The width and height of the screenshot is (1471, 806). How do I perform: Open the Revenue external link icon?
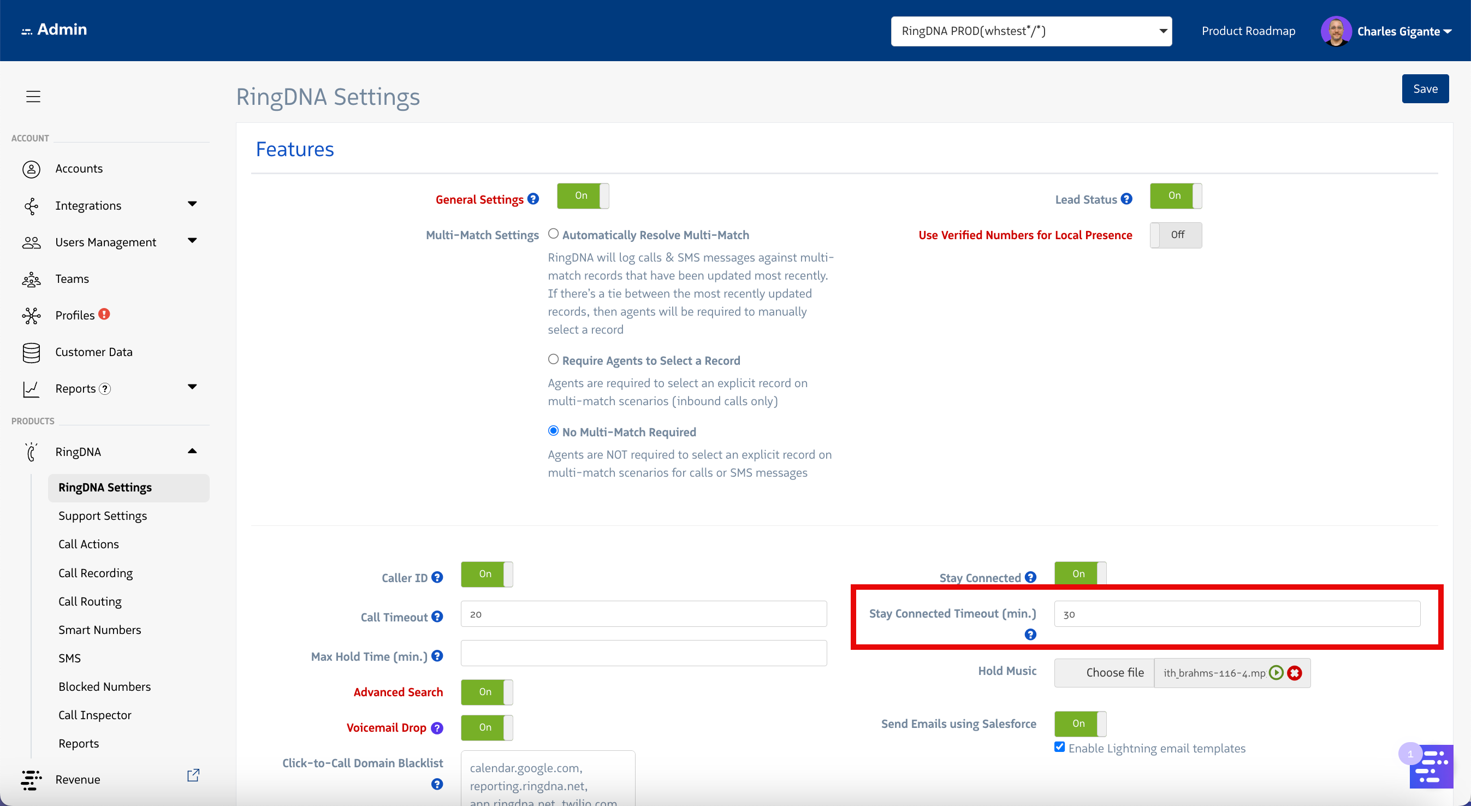[x=193, y=775]
